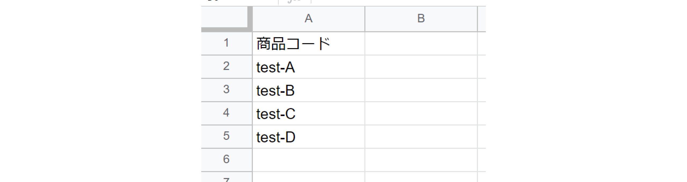Click the test-D cell

click(x=308, y=137)
